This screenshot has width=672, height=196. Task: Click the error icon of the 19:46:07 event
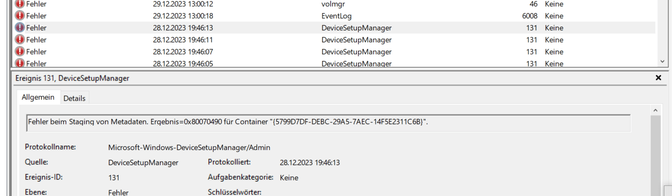(x=20, y=52)
